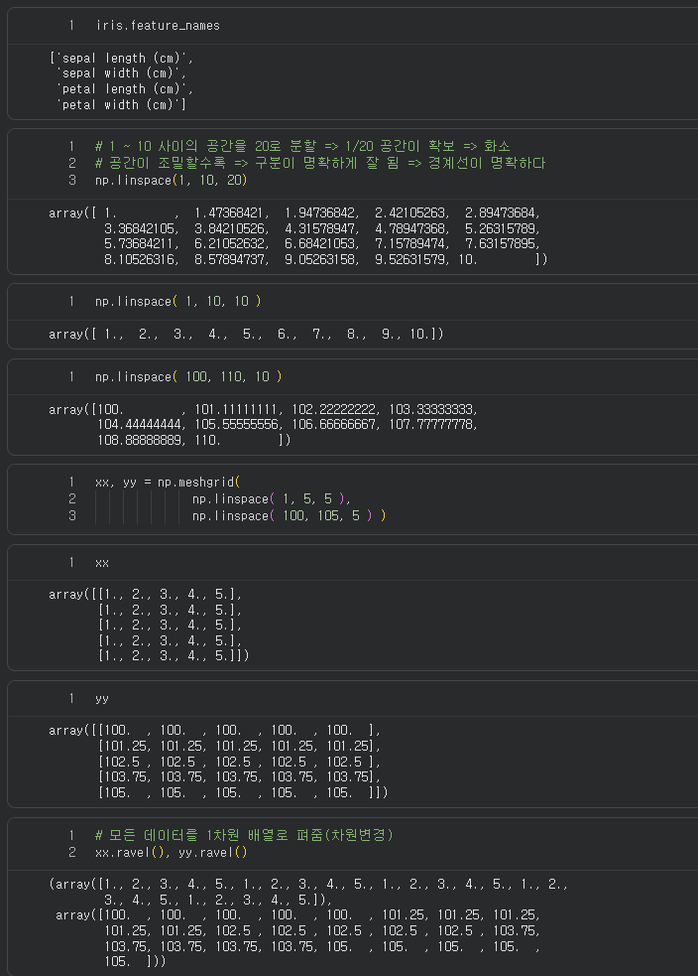Click the value 2.42105263
This screenshot has height=976, width=698.
(x=410, y=212)
